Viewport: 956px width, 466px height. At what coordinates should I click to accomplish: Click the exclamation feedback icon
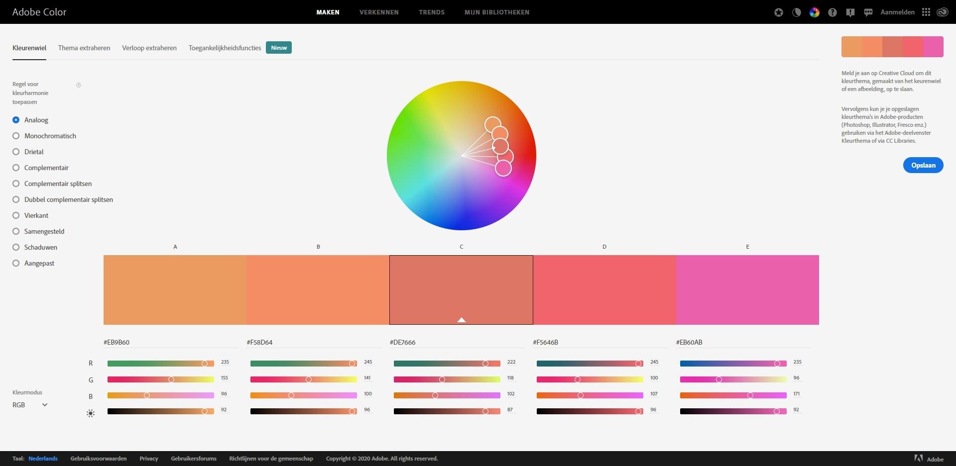850,12
